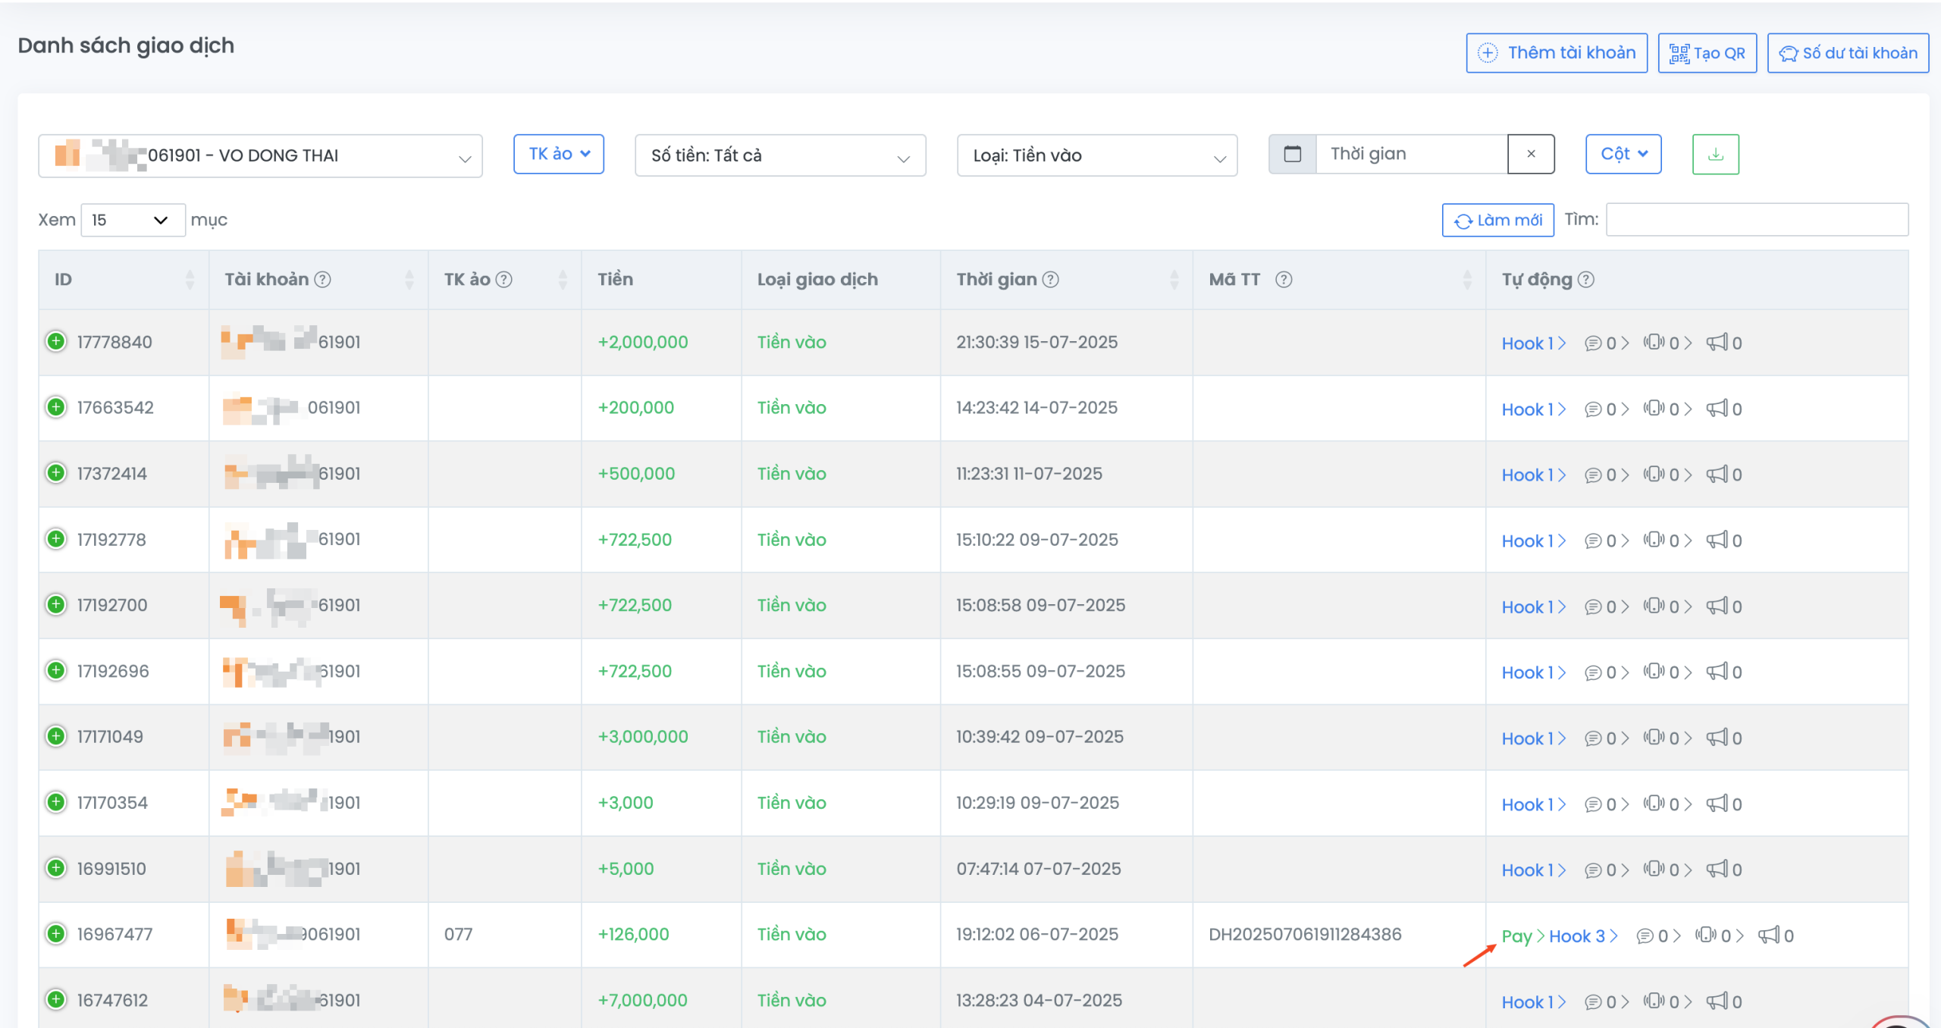Click the green download export icon

point(1716,155)
